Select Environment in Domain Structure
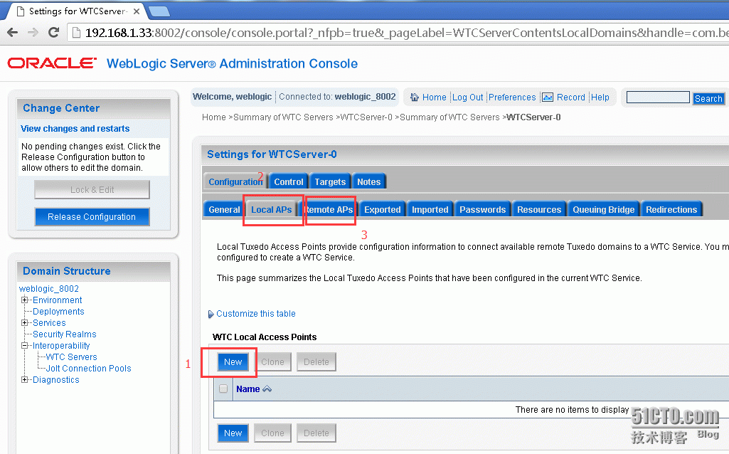 [x=57, y=300]
